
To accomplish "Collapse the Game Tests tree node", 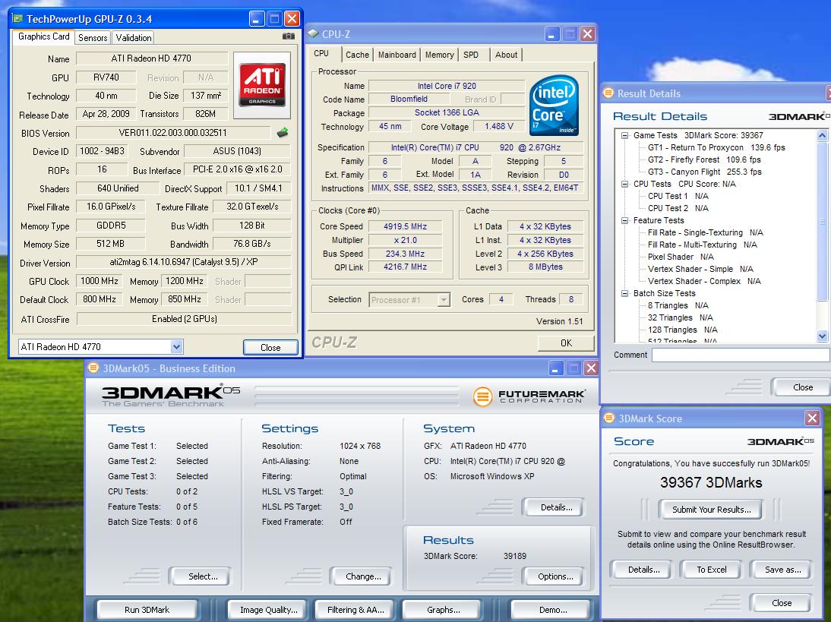I will [625, 135].
